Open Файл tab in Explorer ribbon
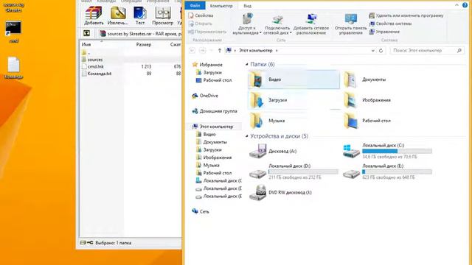Viewport: 472px width, 265px height. (x=195, y=6)
